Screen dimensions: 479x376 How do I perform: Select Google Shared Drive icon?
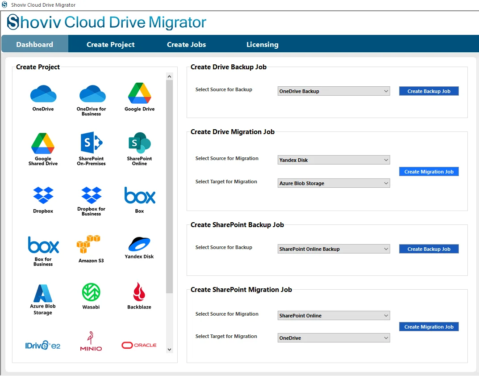click(43, 143)
